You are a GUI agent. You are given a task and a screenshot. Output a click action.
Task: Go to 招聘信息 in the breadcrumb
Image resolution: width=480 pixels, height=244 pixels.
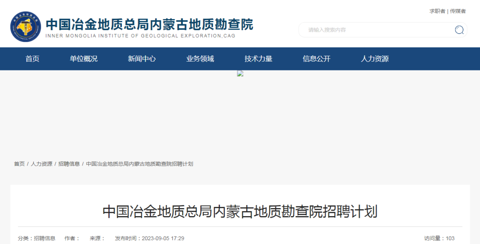(69, 164)
